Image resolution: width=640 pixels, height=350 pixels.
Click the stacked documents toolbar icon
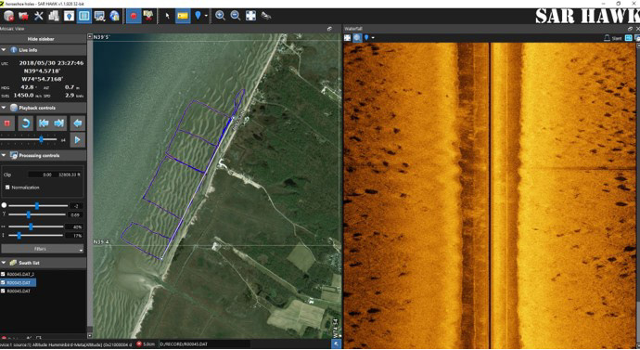[x=54, y=16]
